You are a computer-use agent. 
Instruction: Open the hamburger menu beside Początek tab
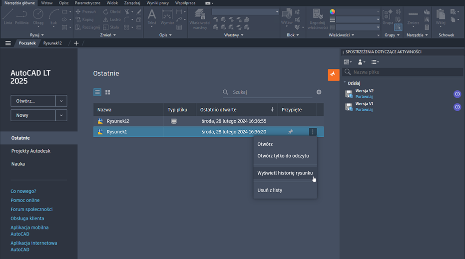[x=8, y=43]
